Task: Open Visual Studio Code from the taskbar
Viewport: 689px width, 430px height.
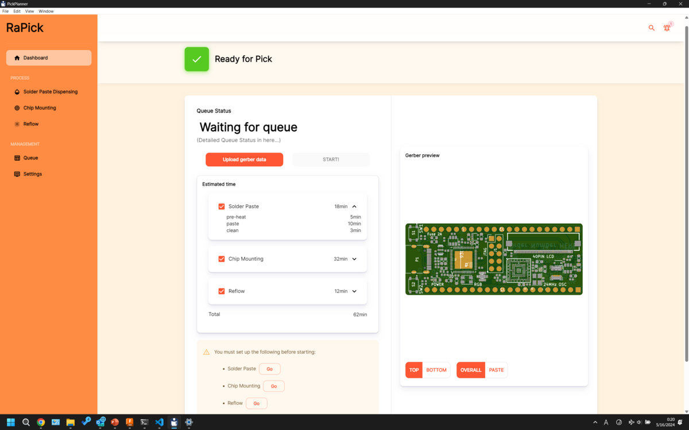Action: coord(160,422)
